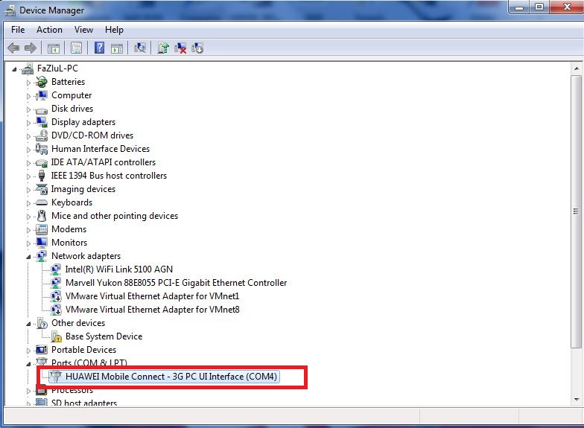Screen dimensions: 584x428
Task: Click the Other devices question mark icon
Action: (x=42, y=323)
